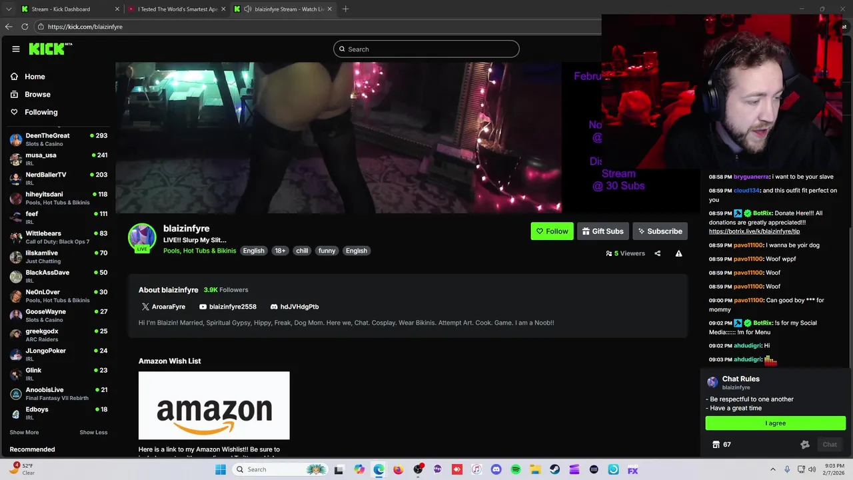Open AnoobisLive channel in sidebar
The height and width of the screenshot is (480, 853).
tap(59, 393)
